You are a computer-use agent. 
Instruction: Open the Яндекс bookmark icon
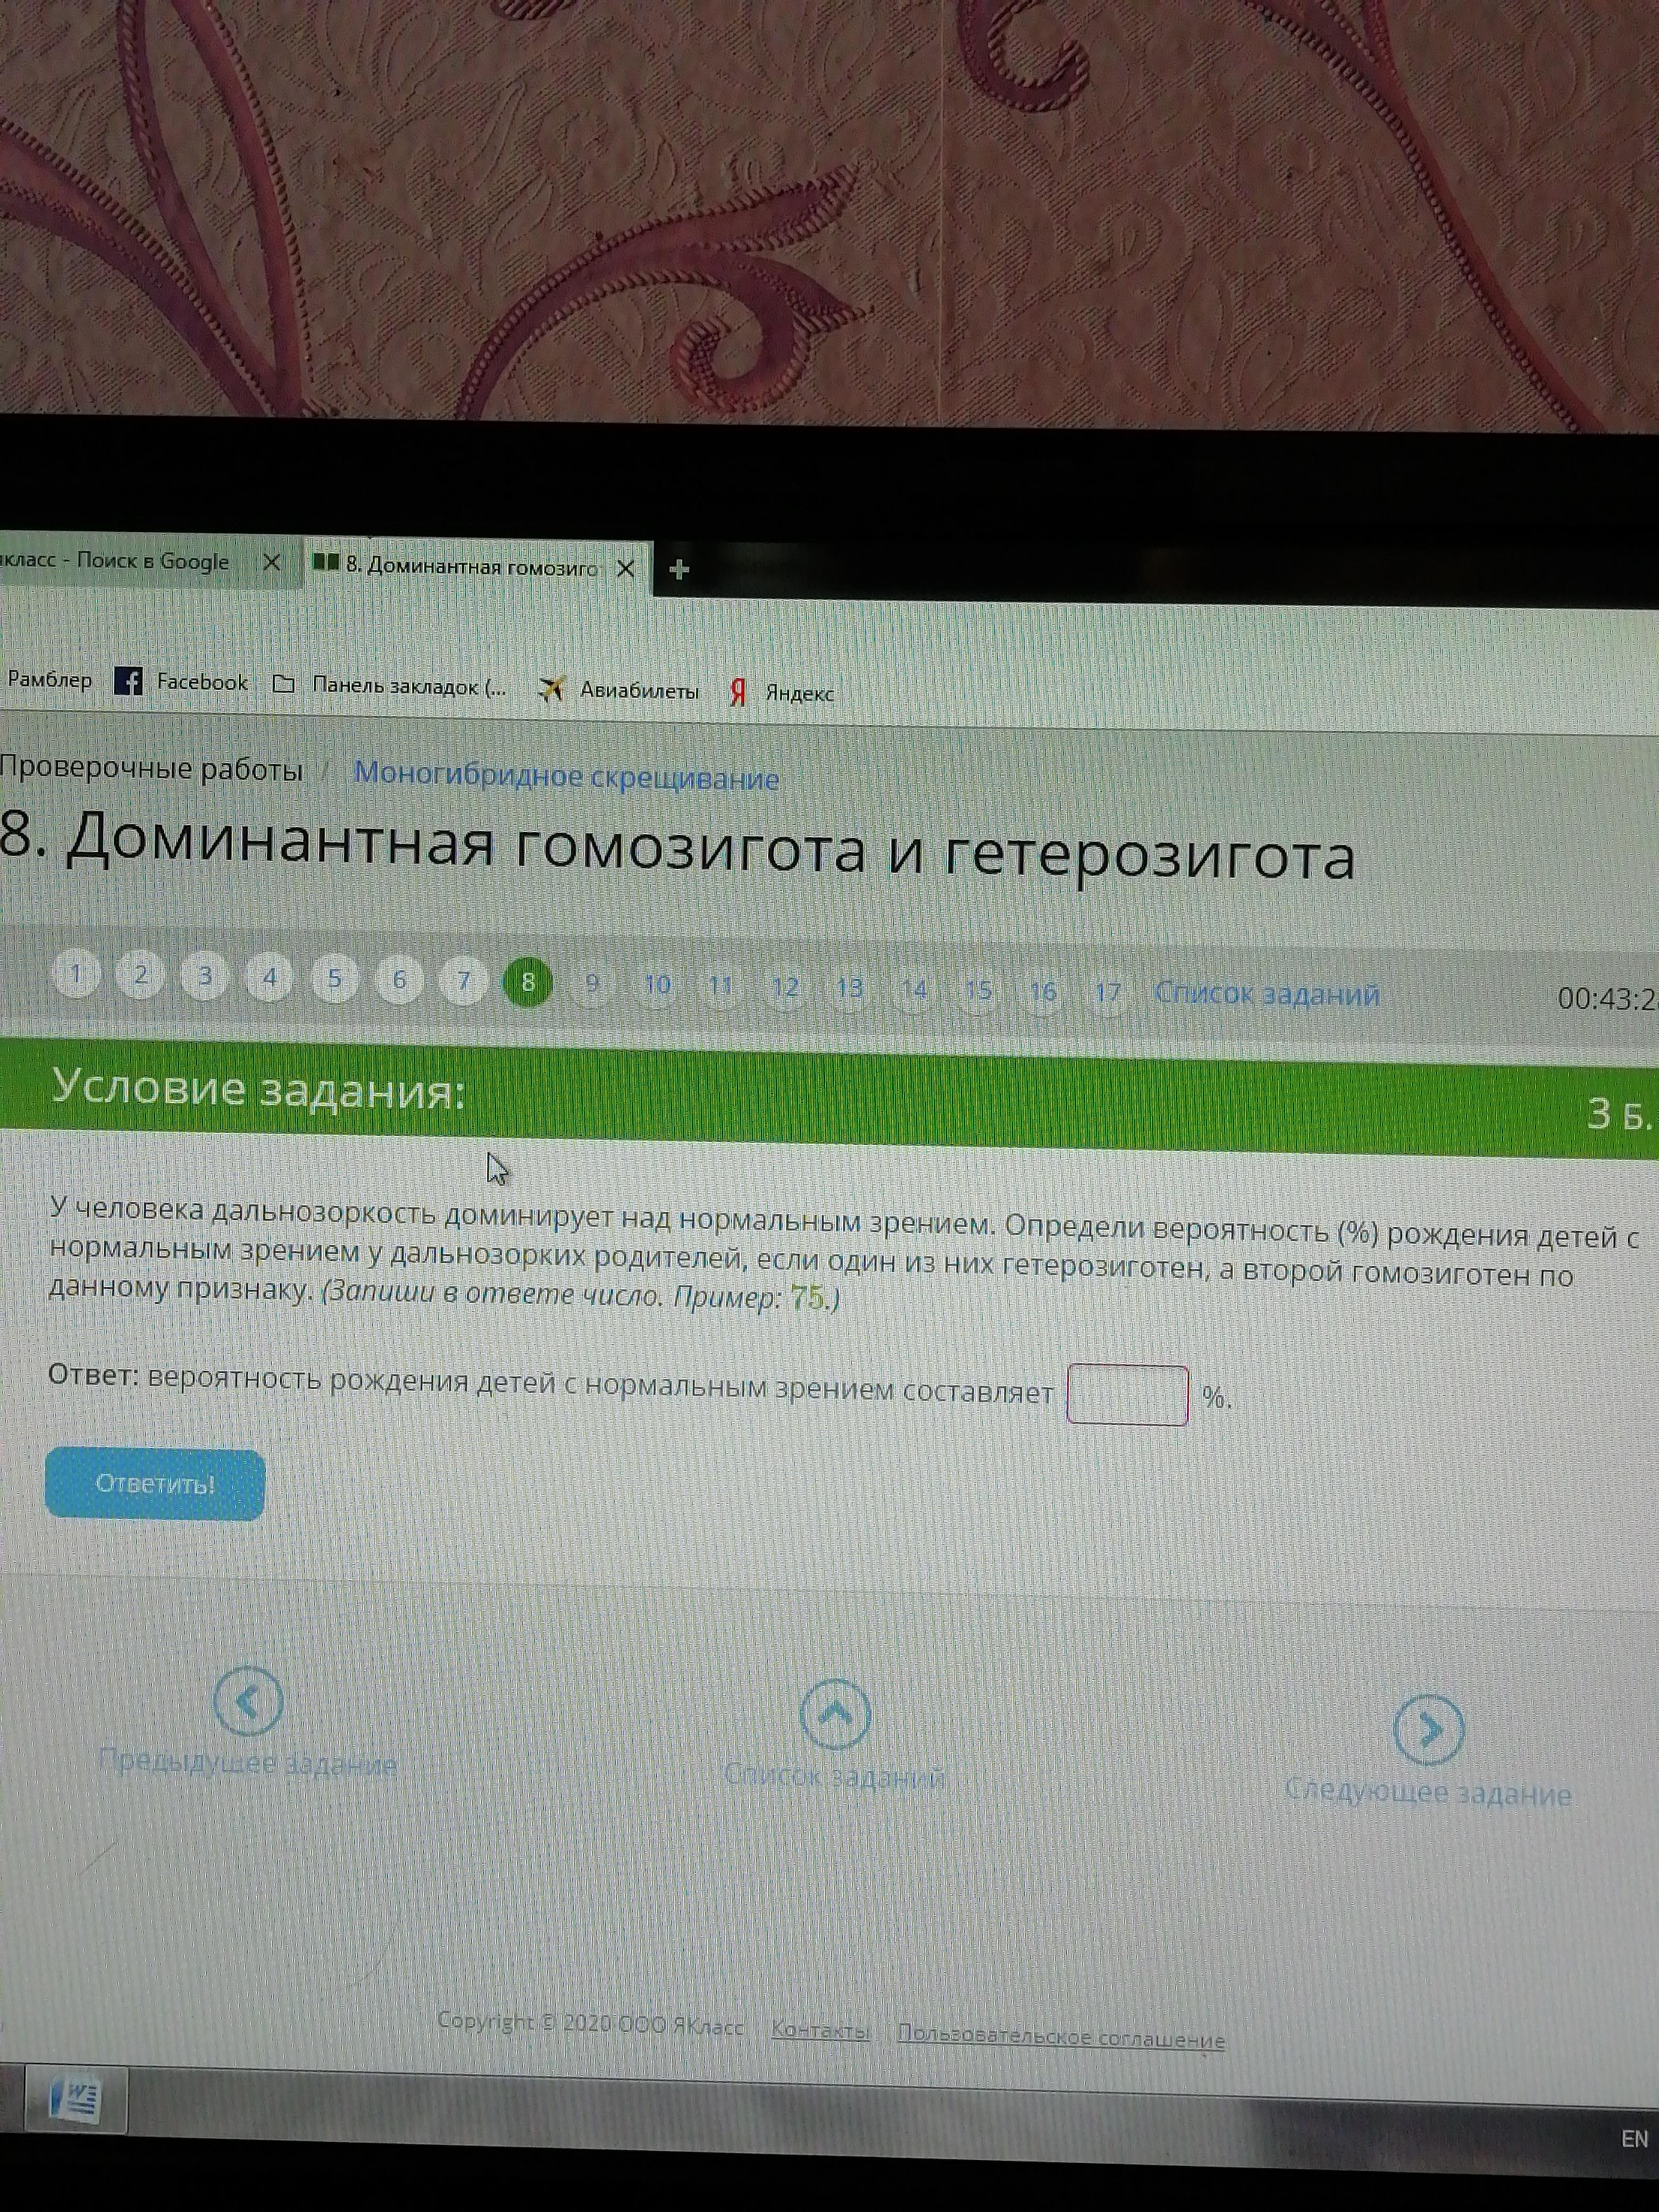(x=738, y=692)
